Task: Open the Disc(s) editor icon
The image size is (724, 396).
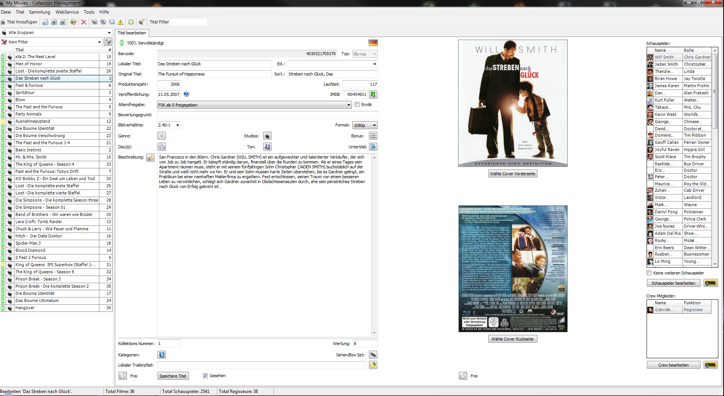Action: (x=162, y=147)
